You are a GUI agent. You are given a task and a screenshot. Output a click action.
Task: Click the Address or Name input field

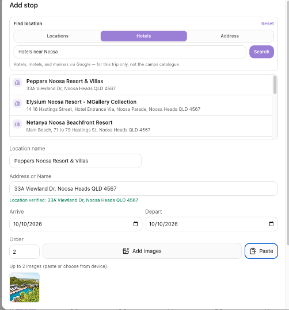tap(143, 189)
